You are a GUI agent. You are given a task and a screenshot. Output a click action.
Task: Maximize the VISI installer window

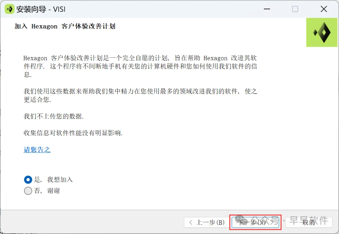295,9
